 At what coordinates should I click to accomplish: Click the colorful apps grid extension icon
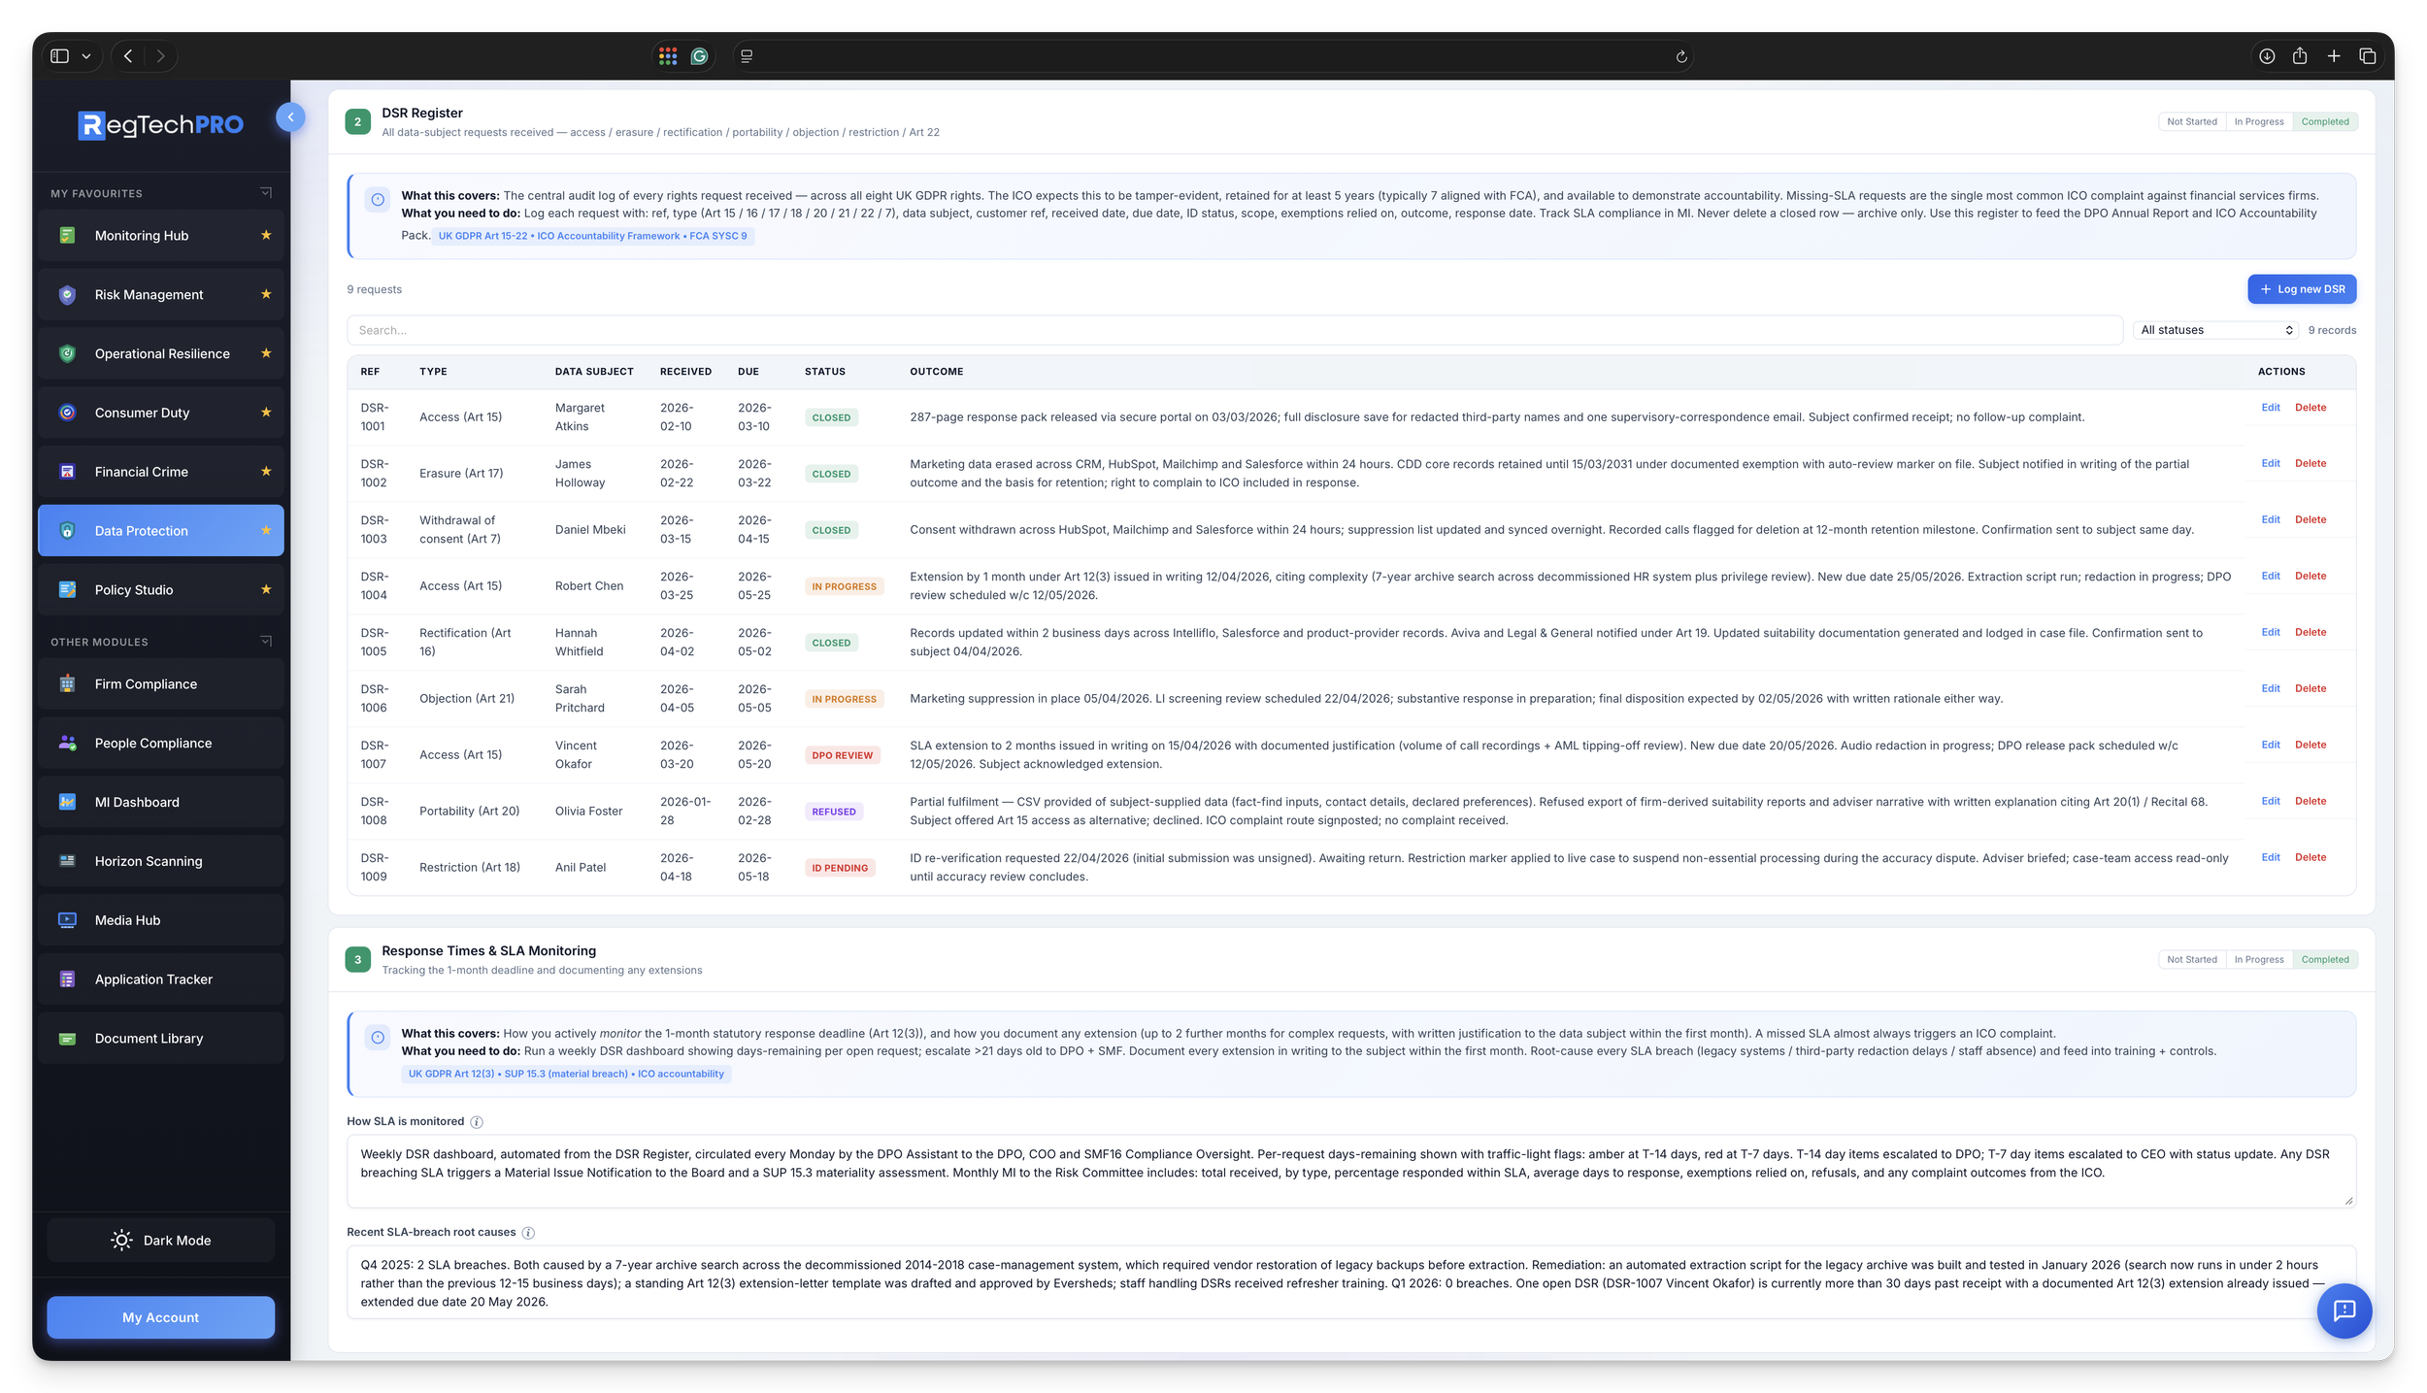(668, 56)
